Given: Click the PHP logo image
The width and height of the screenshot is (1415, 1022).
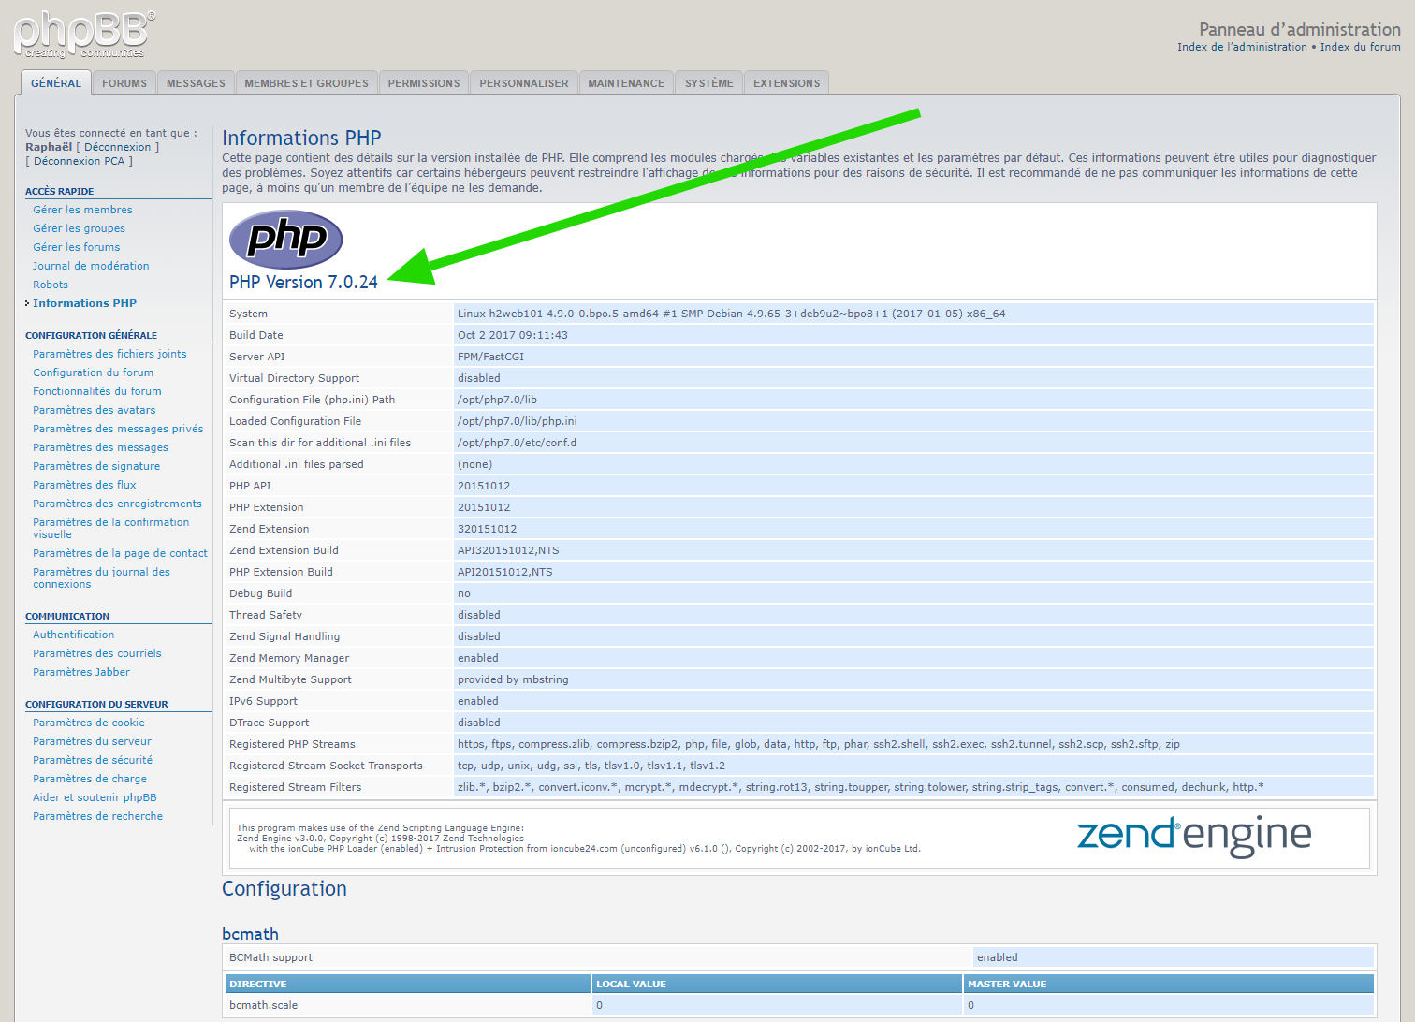Looking at the screenshot, I should 285,240.
